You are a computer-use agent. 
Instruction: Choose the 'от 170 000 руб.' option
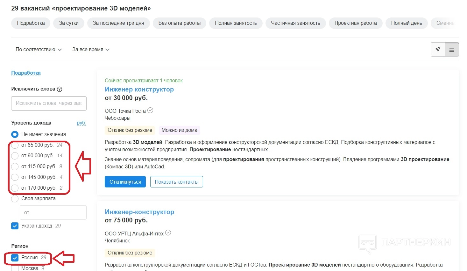pyautogui.click(x=15, y=188)
